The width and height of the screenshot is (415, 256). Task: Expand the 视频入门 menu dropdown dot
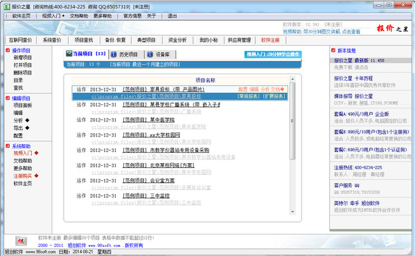pyautogui.click(x=64, y=16)
